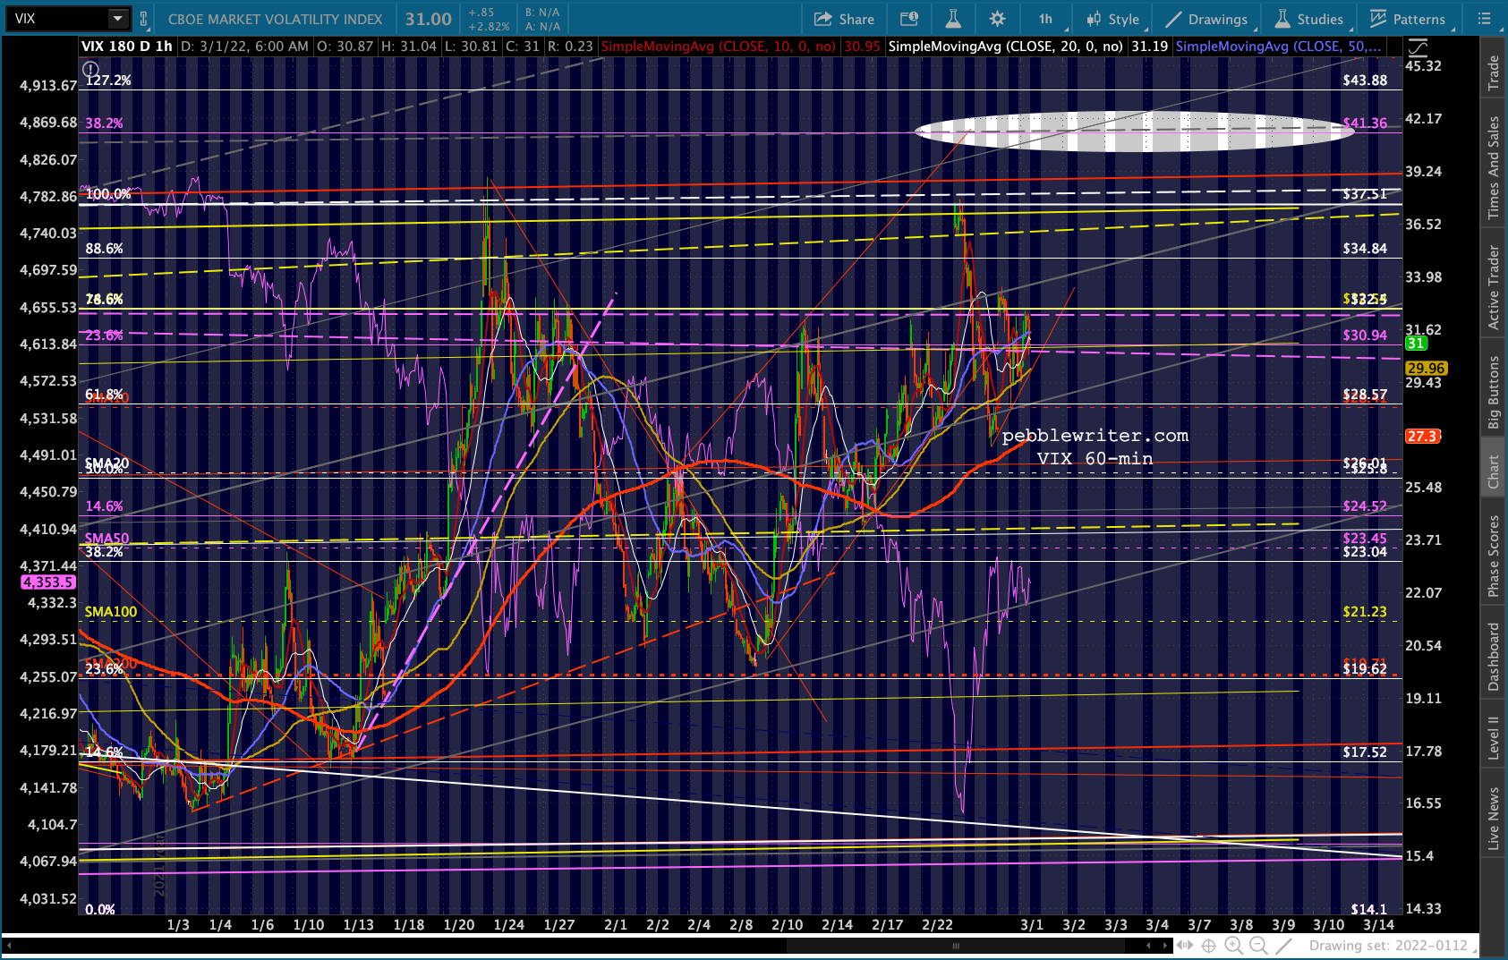Click the $30.94 level label
The image size is (1508, 960).
point(1365,336)
